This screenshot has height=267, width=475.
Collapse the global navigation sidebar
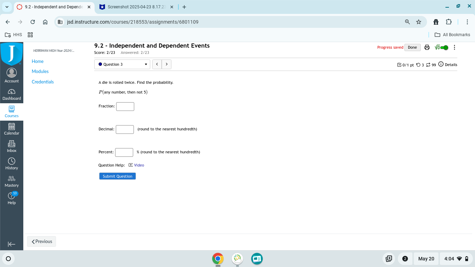[x=11, y=244]
